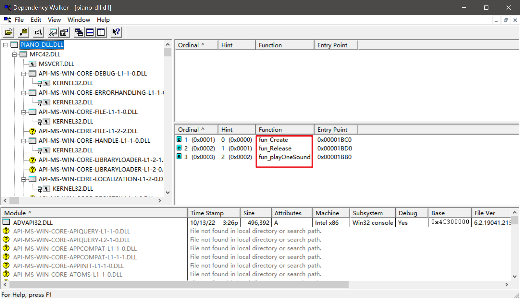
Task: Sort module list by Time Stamp column
Action: tap(214, 213)
